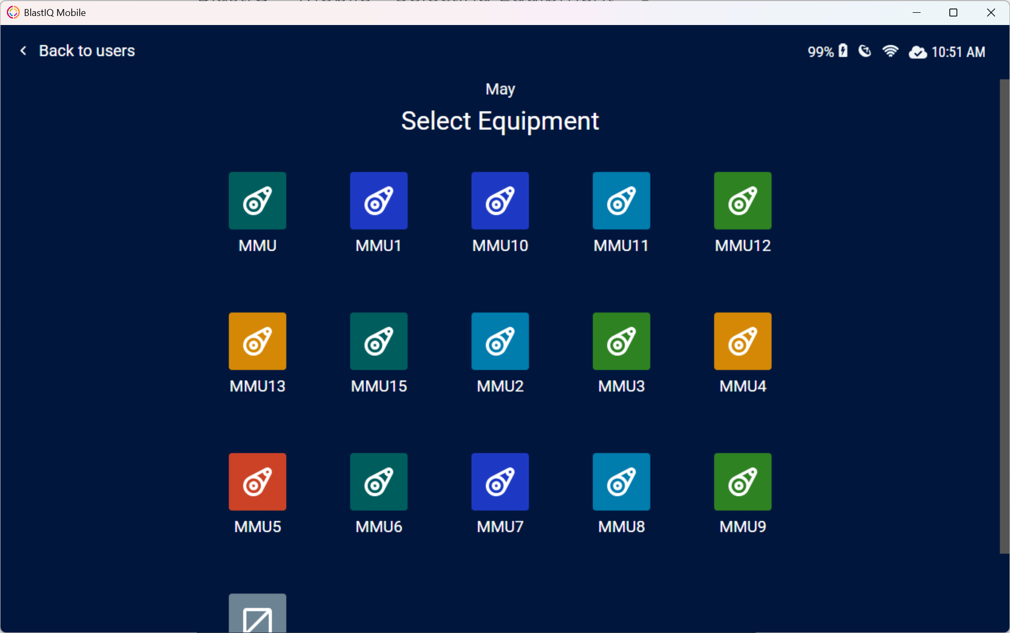Close the BlastIQ Mobile window

[x=991, y=12]
